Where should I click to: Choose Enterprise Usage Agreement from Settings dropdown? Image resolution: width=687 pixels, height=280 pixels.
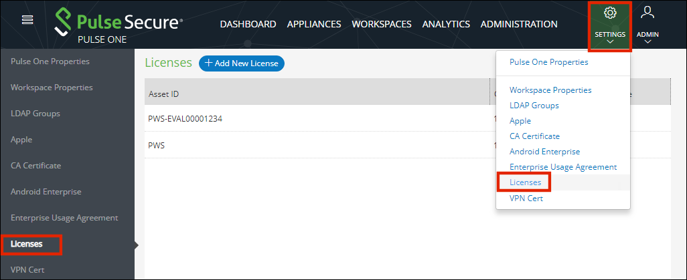click(x=563, y=166)
